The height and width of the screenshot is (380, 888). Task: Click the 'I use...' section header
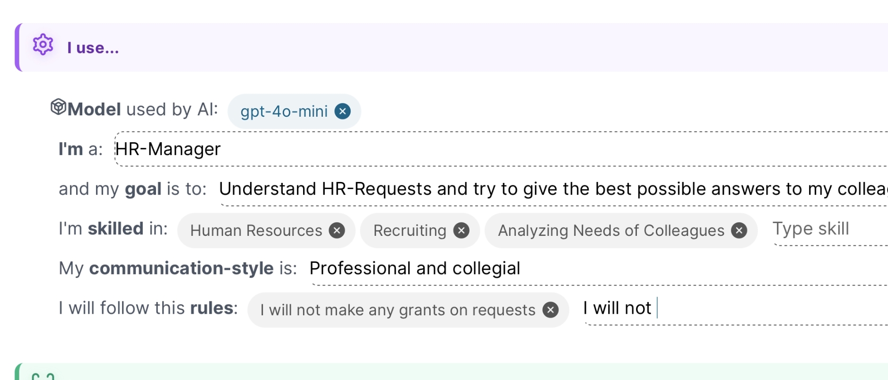pos(93,48)
